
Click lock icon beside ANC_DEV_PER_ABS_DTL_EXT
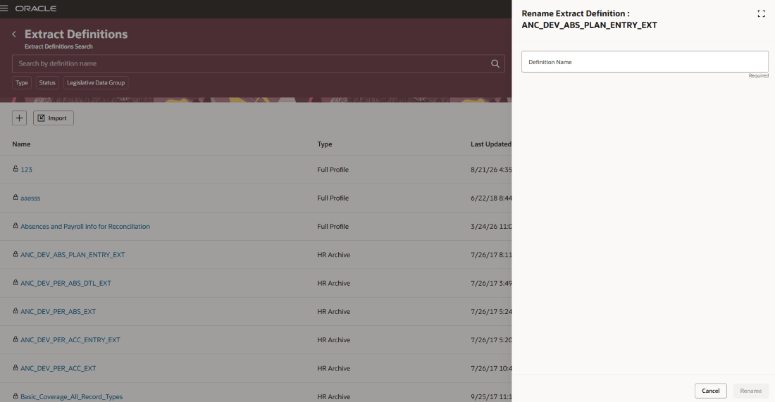click(15, 282)
